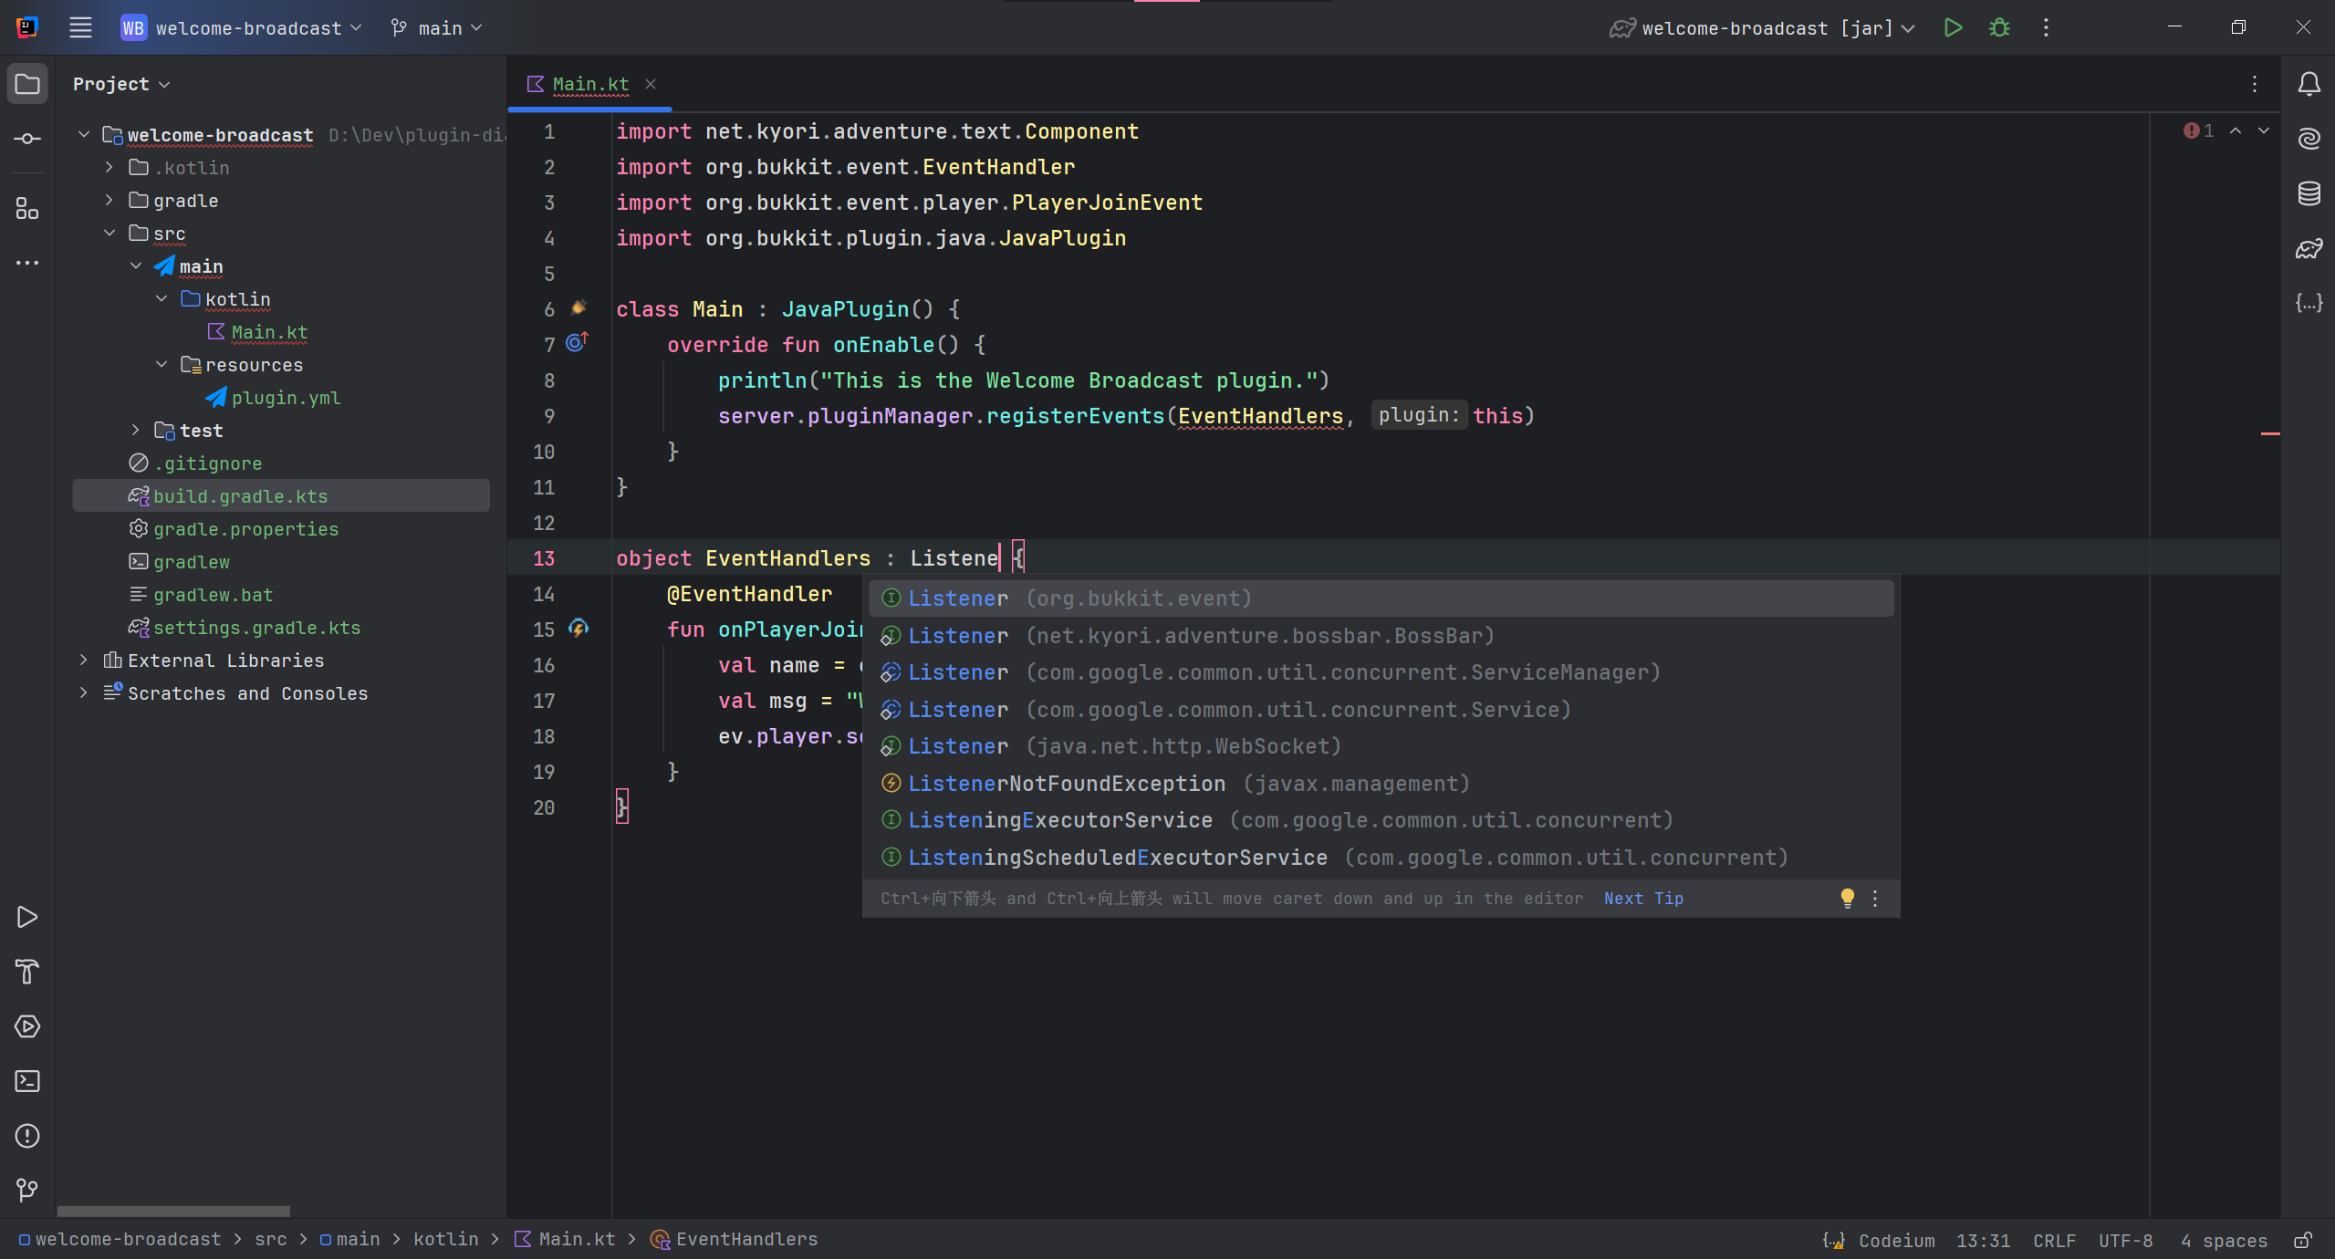The height and width of the screenshot is (1259, 2335).
Task: Open the Services tool window
Action: click(x=26, y=1026)
